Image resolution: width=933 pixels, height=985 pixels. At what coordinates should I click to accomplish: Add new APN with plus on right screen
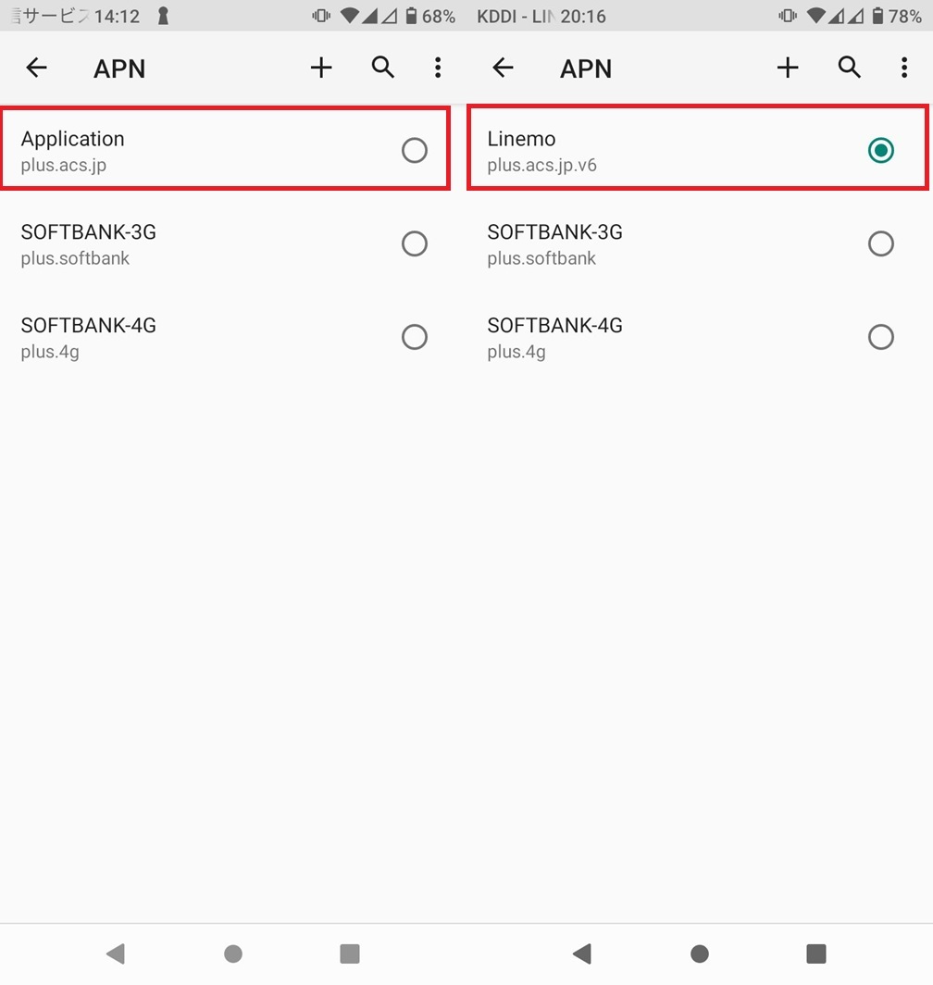[x=788, y=68]
